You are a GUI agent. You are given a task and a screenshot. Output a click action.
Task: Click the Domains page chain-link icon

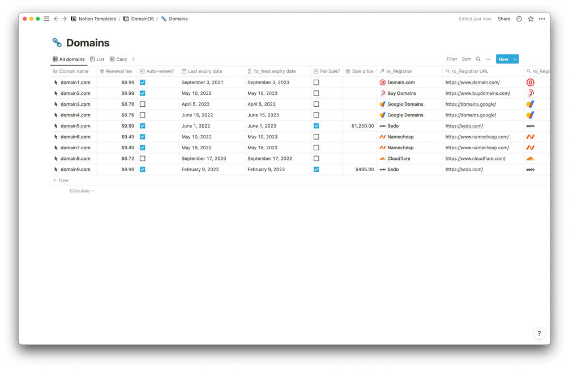[57, 43]
